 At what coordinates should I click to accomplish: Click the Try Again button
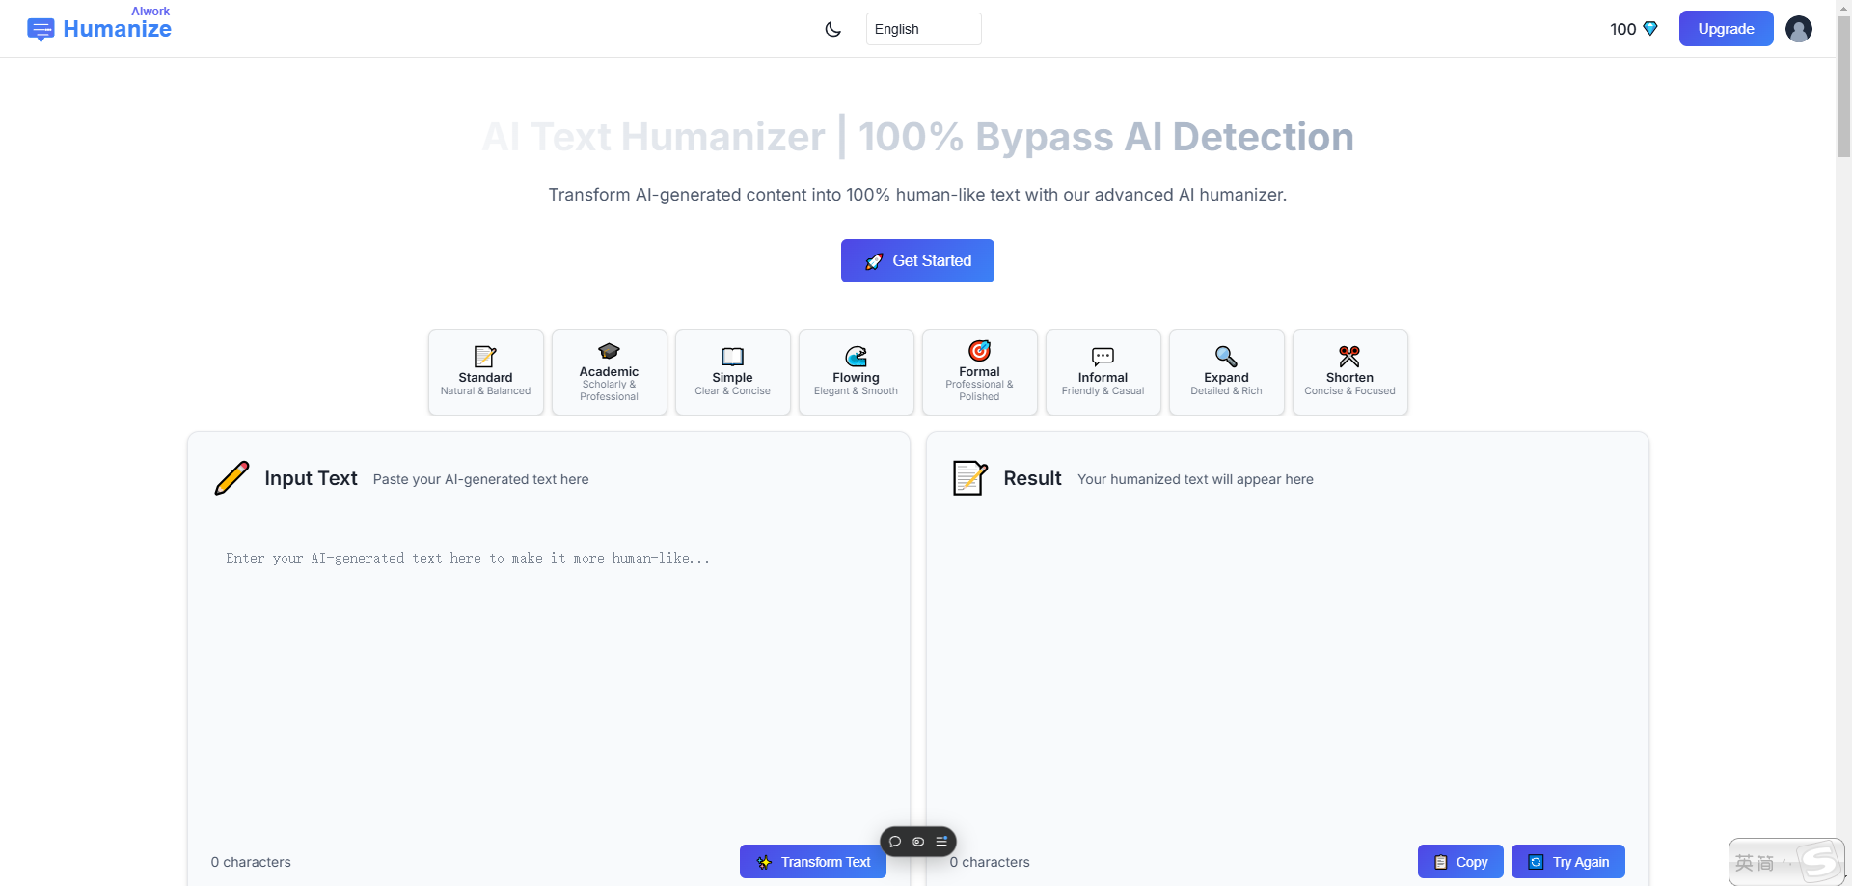1568,862
